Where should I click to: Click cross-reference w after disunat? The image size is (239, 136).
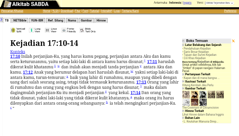pos(132,71)
